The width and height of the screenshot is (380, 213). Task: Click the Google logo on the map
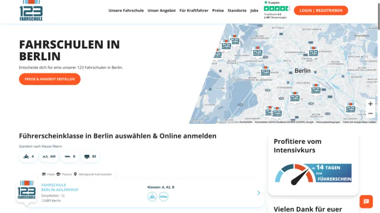(197, 120)
